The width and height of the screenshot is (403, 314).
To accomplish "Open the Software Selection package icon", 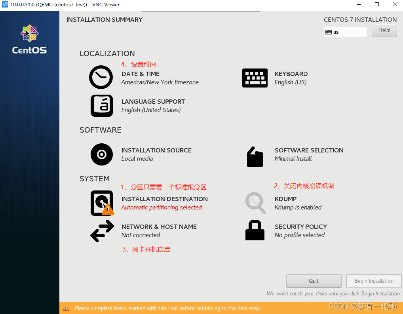I will 255,157.
